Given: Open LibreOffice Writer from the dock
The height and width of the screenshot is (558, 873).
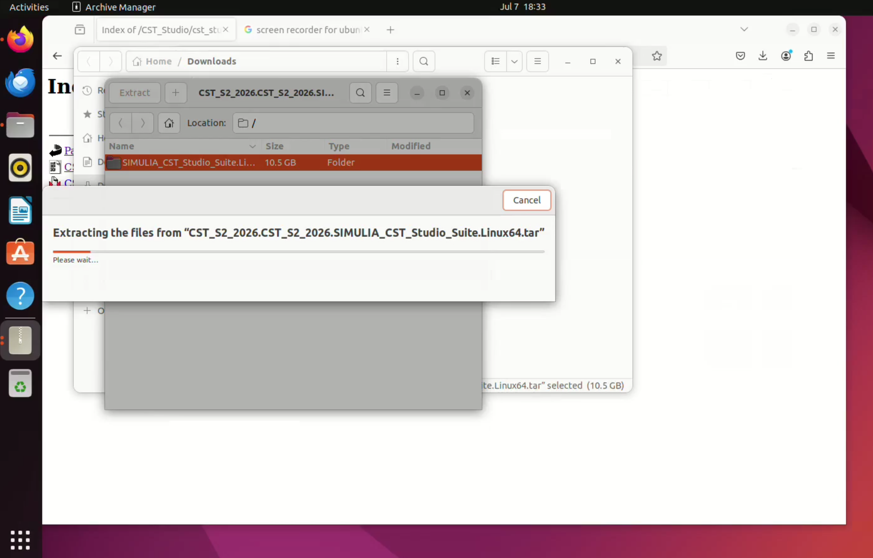Looking at the screenshot, I should (20, 210).
